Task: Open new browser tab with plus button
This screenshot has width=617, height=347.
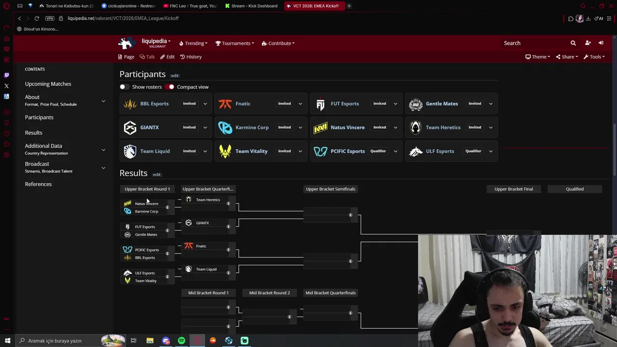Action: (349, 6)
